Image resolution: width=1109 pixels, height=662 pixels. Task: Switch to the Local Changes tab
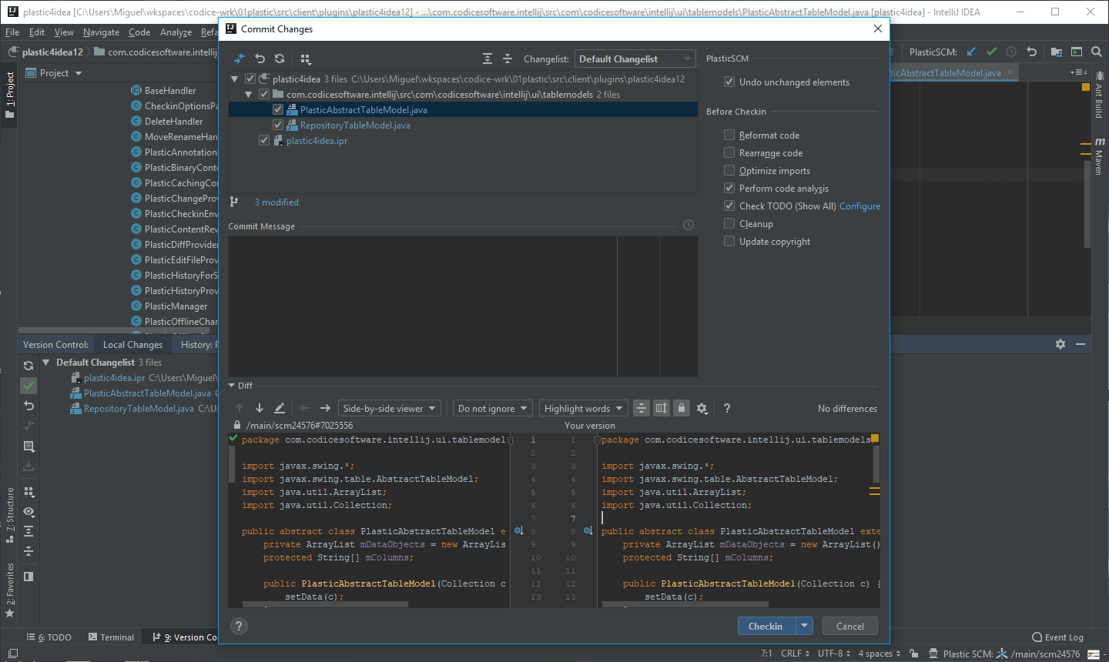(x=132, y=345)
